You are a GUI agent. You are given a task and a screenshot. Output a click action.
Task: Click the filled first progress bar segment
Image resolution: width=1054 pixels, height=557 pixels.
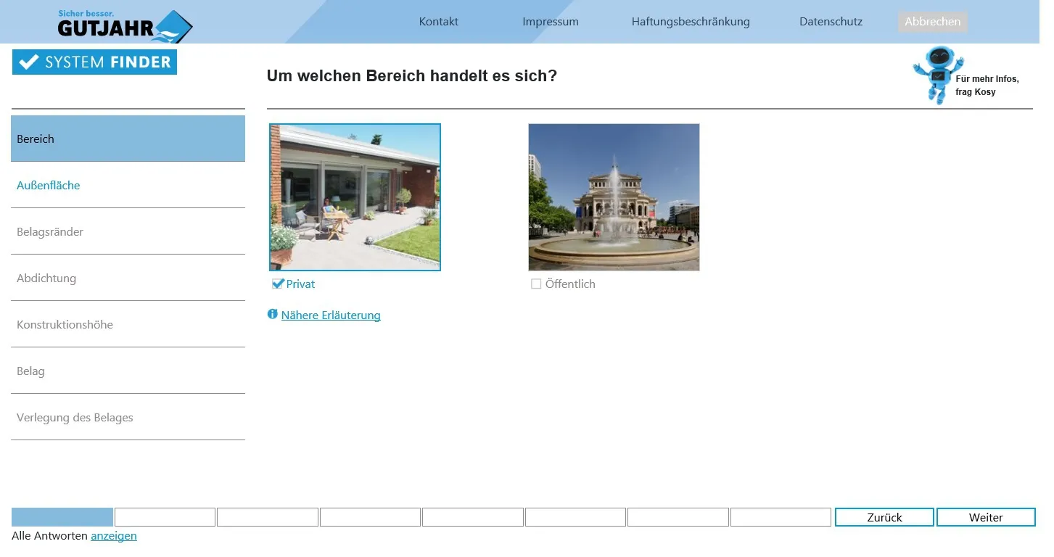point(62,517)
